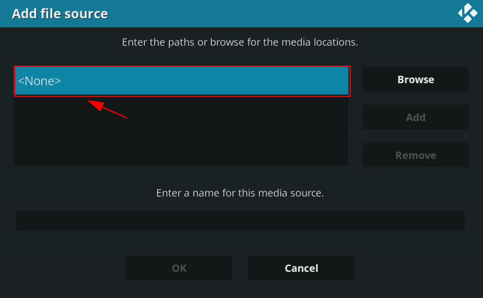
Task: Click the "Enter the paths or browse" instruction
Action: coord(240,42)
